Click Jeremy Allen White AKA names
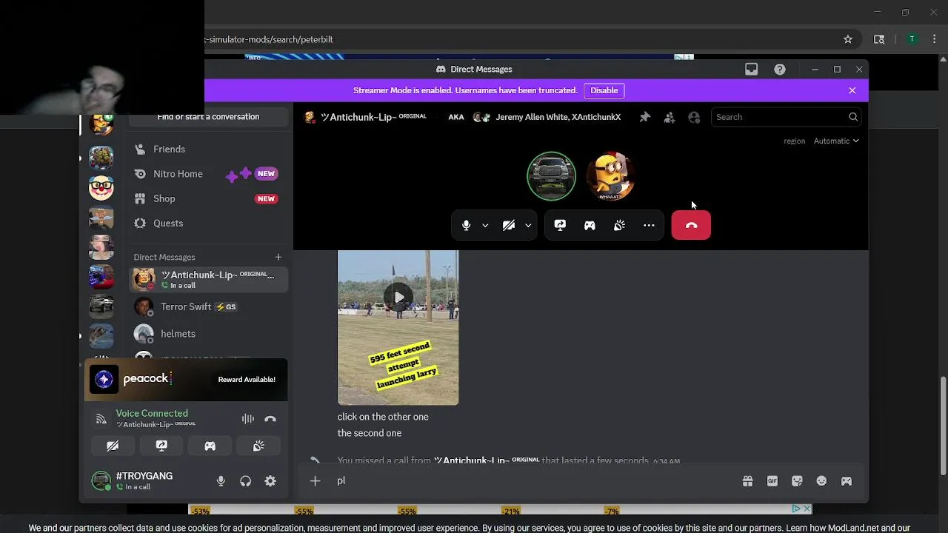The height and width of the screenshot is (533, 948). [x=558, y=117]
